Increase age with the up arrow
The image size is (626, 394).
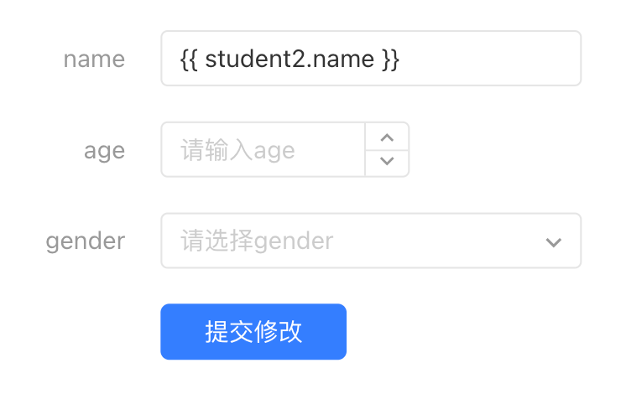click(x=387, y=137)
